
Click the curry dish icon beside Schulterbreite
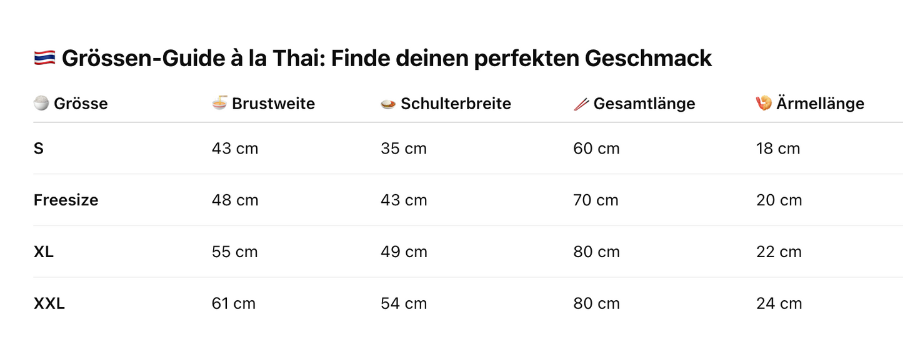389,104
